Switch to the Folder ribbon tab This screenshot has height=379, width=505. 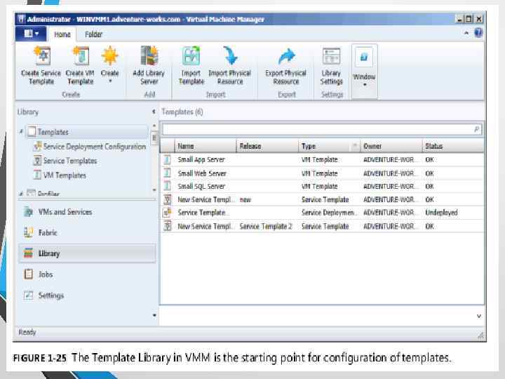pos(93,34)
